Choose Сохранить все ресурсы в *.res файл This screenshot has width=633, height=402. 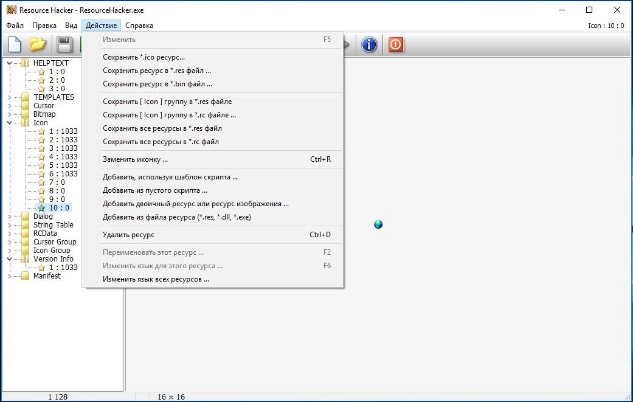213,128
